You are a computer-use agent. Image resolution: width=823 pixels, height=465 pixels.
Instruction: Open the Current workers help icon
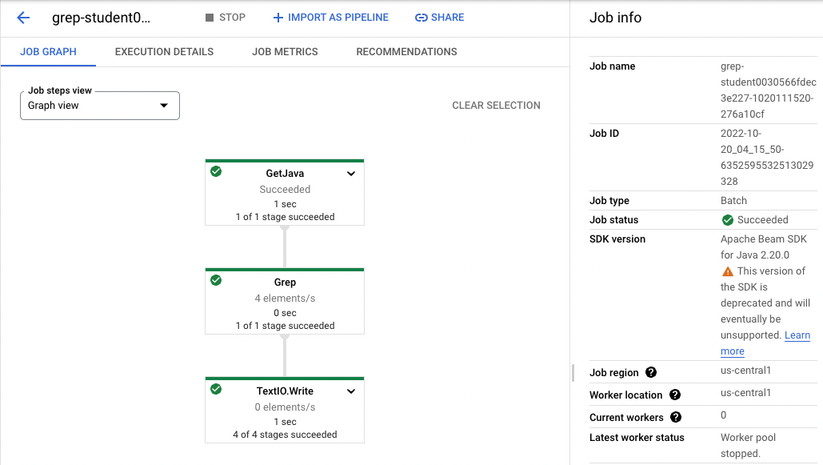(x=676, y=417)
